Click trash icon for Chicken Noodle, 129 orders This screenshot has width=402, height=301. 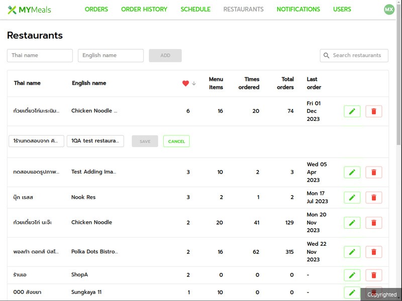click(x=373, y=222)
